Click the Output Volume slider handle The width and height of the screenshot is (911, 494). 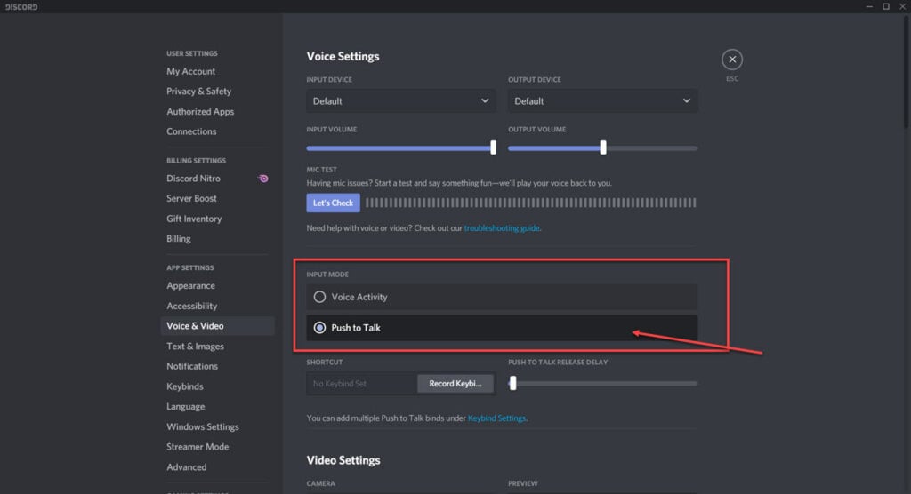click(x=603, y=147)
